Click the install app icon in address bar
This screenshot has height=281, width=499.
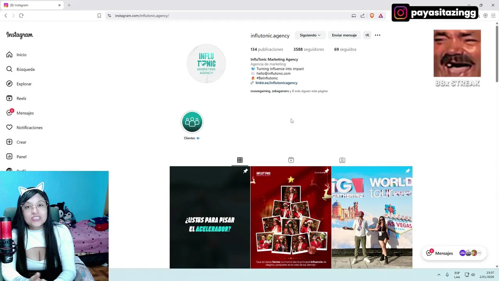tap(354, 16)
